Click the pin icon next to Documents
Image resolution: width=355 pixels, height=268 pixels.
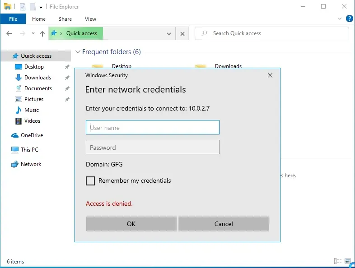click(x=67, y=88)
